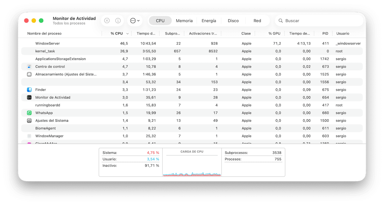
Task: Select ApplicationsStorageExtension process
Action: (x=61, y=59)
